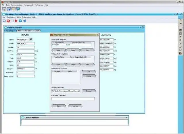The image size is (184, 134).
Task: Click Browse next to Working Directory
Action: pyautogui.click(x=89, y=91)
